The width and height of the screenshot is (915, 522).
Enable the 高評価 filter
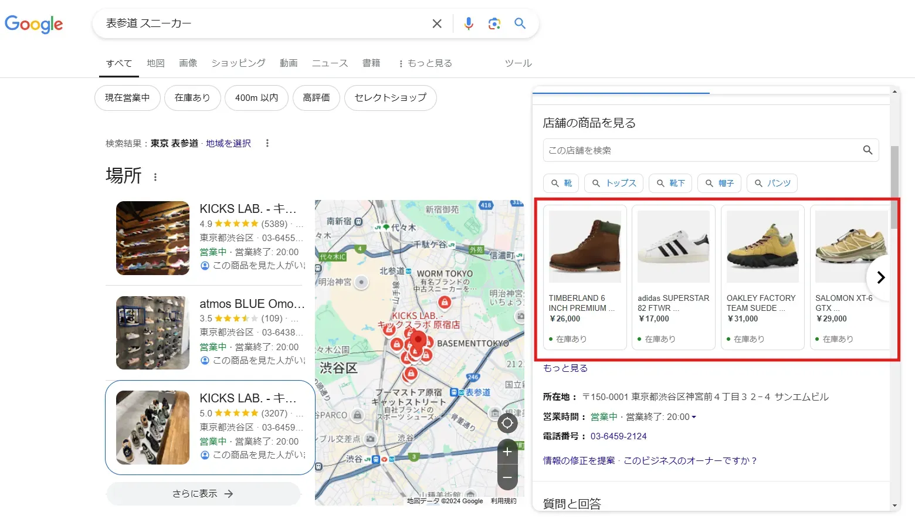(316, 98)
